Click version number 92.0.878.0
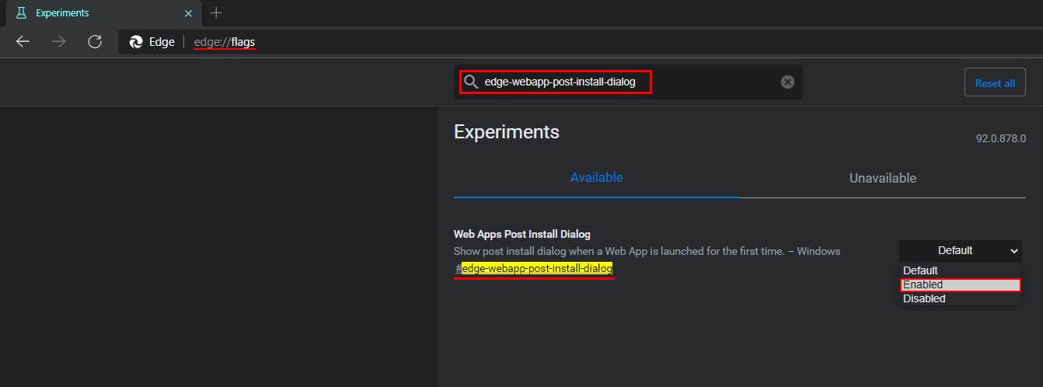Image resolution: width=1043 pixels, height=387 pixels. [x=1001, y=138]
